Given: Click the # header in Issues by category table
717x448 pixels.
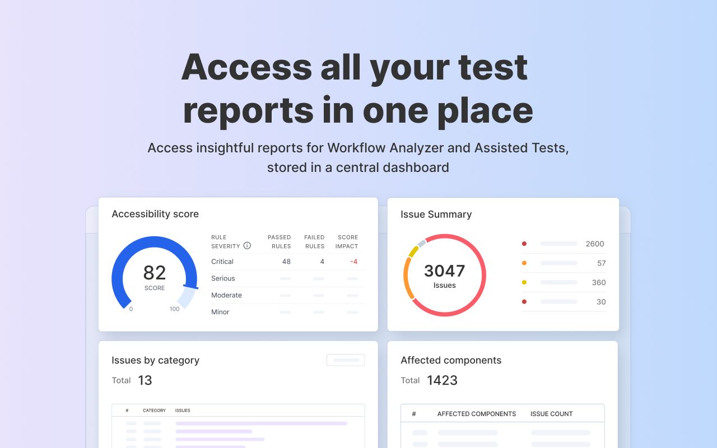Looking at the screenshot, I should (x=127, y=410).
